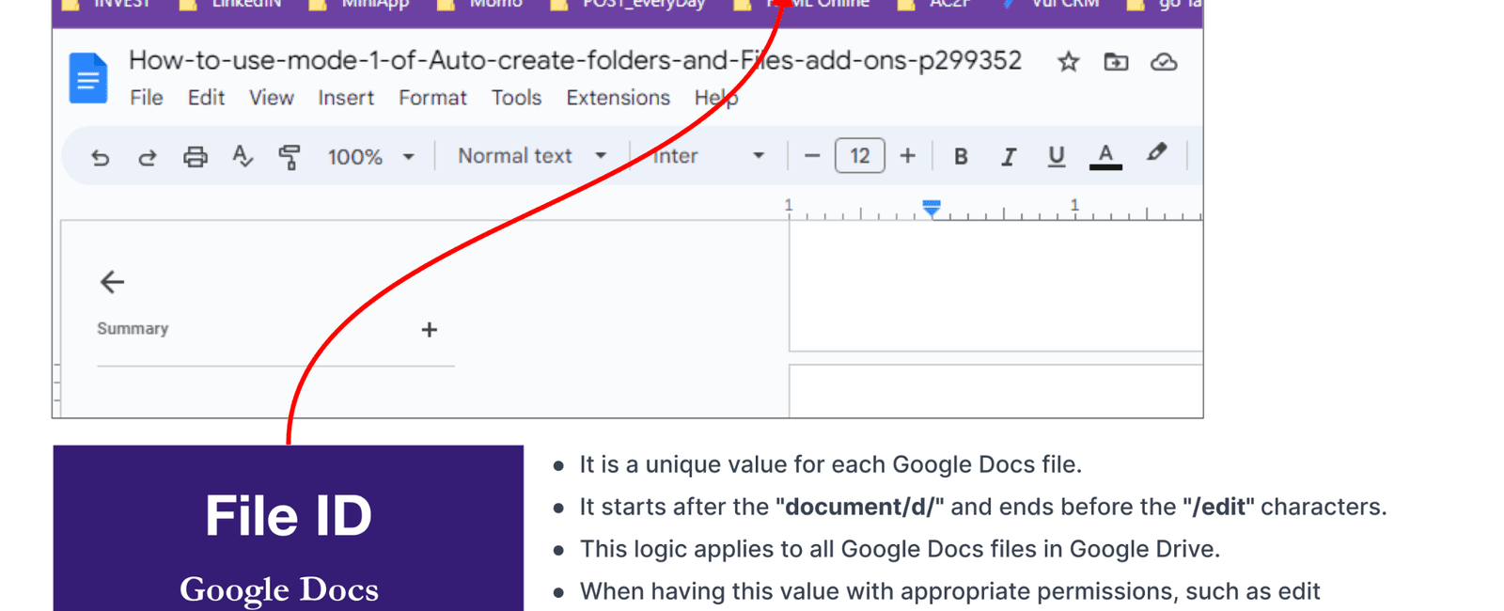Add a summary with the plus icon
This screenshot has height=611, width=1504.
[429, 330]
